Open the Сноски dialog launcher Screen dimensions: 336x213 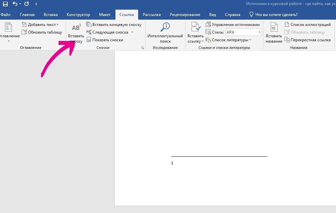(142, 48)
